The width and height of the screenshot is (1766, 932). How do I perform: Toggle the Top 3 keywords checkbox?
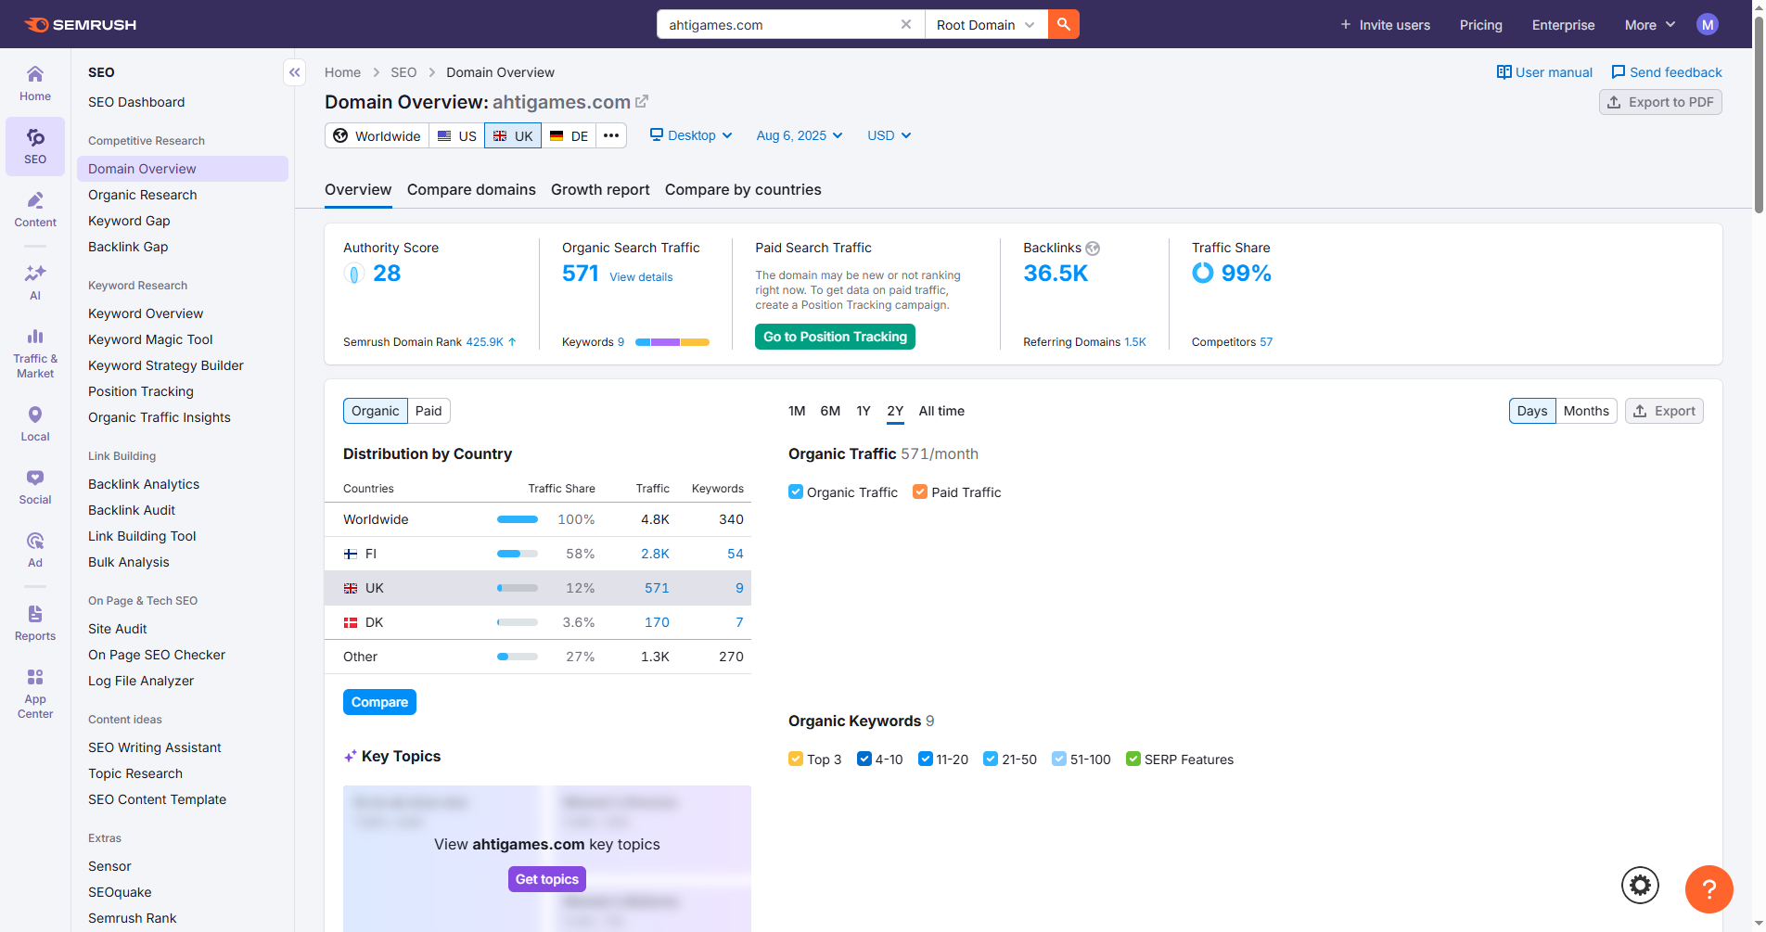796,759
